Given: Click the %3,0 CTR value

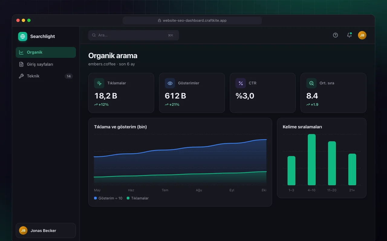Looking at the screenshot, I should pos(245,96).
